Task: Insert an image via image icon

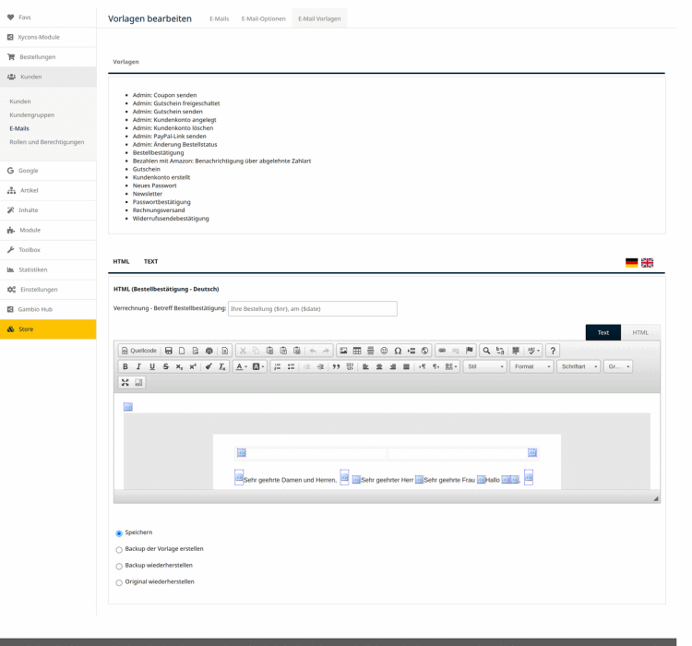Action: [343, 351]
